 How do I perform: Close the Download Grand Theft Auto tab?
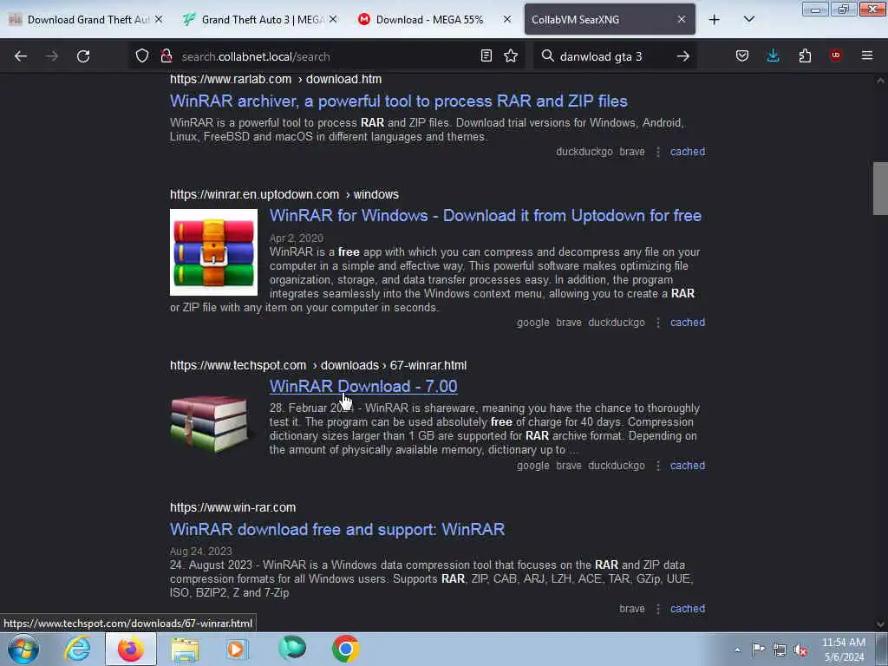coord(159,20)
